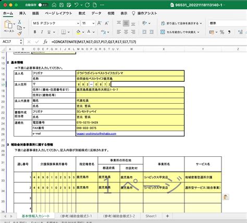Toggle Bold formatting
Viewport: 247px width, 223px height.
[35, 32]
